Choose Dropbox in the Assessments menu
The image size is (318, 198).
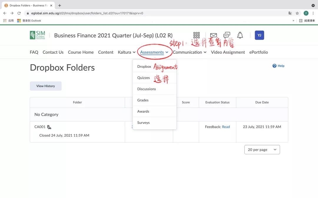click(144, 67)
